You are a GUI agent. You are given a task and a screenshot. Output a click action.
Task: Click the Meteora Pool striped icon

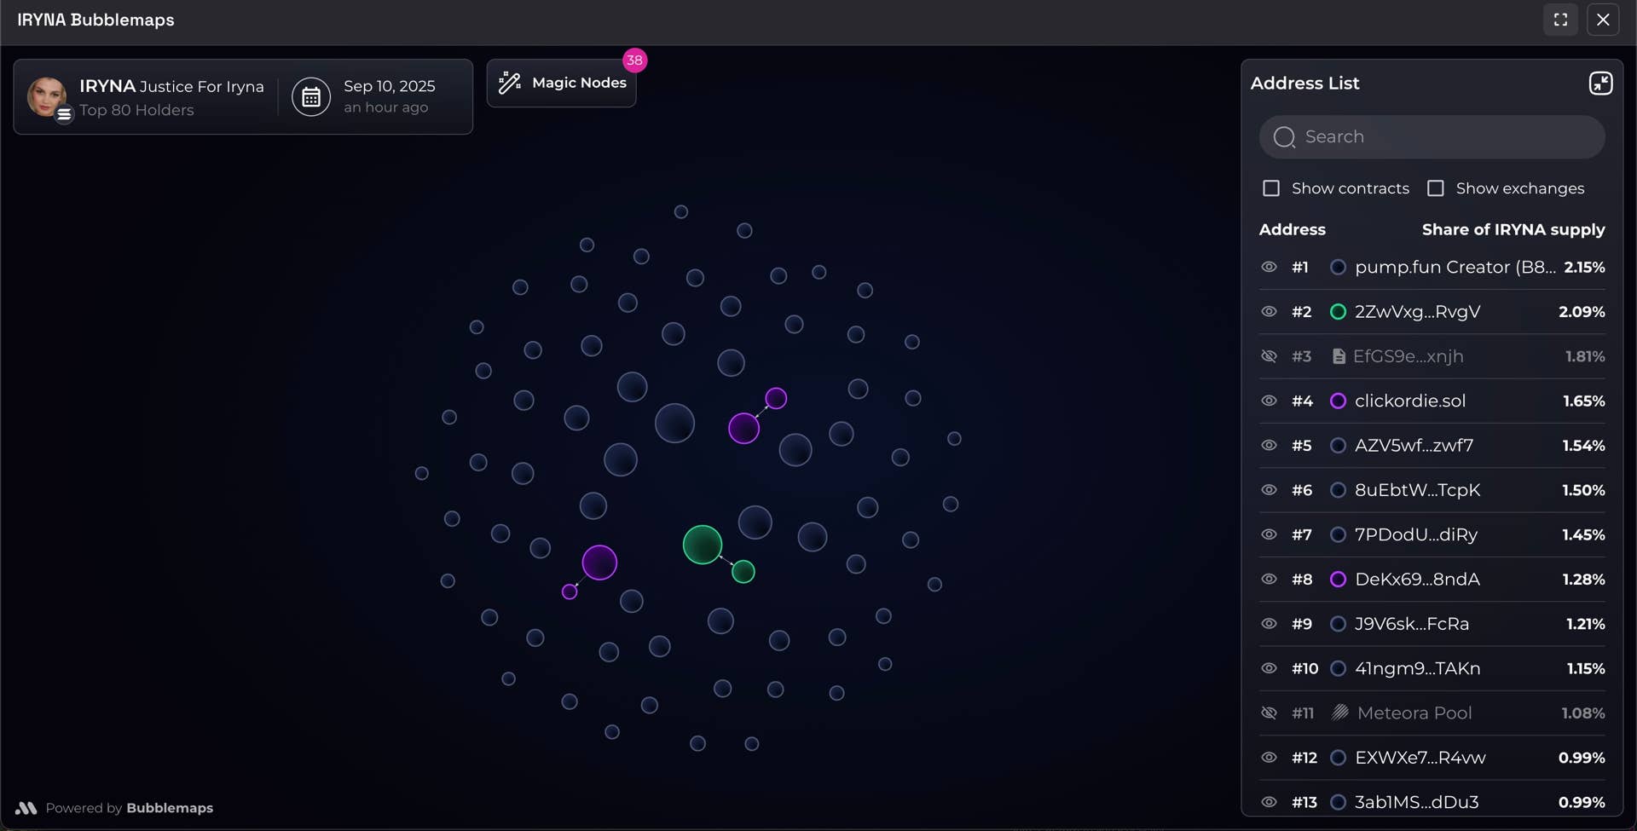pos(1339,713)
